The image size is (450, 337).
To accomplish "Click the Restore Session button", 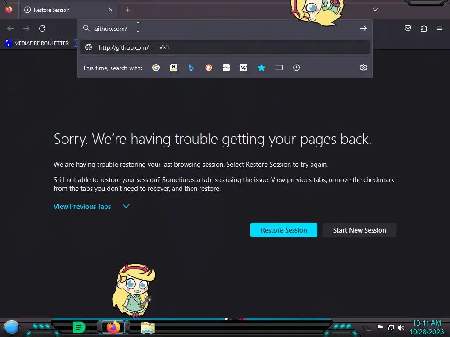I will pos(284,230).
